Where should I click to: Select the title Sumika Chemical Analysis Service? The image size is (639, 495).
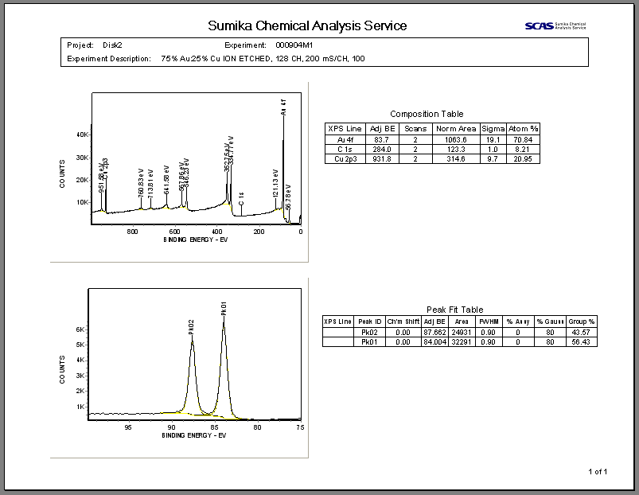click(x=307, y=25)
